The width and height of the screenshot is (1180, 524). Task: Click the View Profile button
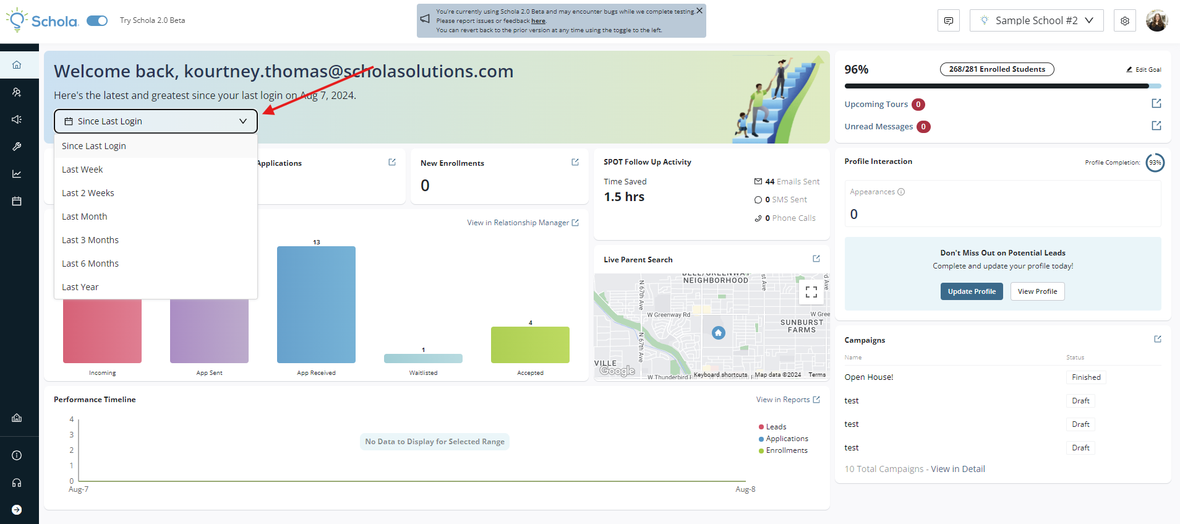click(1037, 291)
